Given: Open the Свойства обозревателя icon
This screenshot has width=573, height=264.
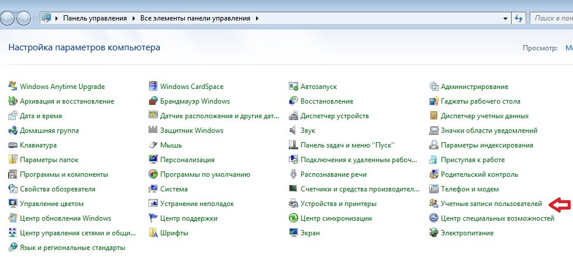Looking at the screenshot, I should pos(13,188).
